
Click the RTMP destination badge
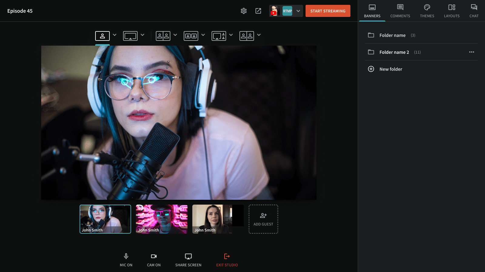tap(287, 11)
